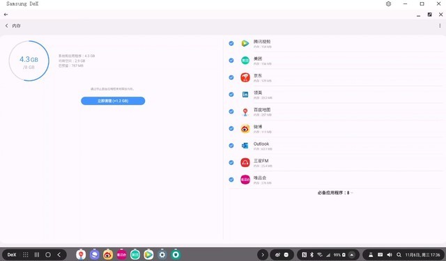Click the Outlook icon in list
Screen dimensions: 446x261
tap(245, 145)
